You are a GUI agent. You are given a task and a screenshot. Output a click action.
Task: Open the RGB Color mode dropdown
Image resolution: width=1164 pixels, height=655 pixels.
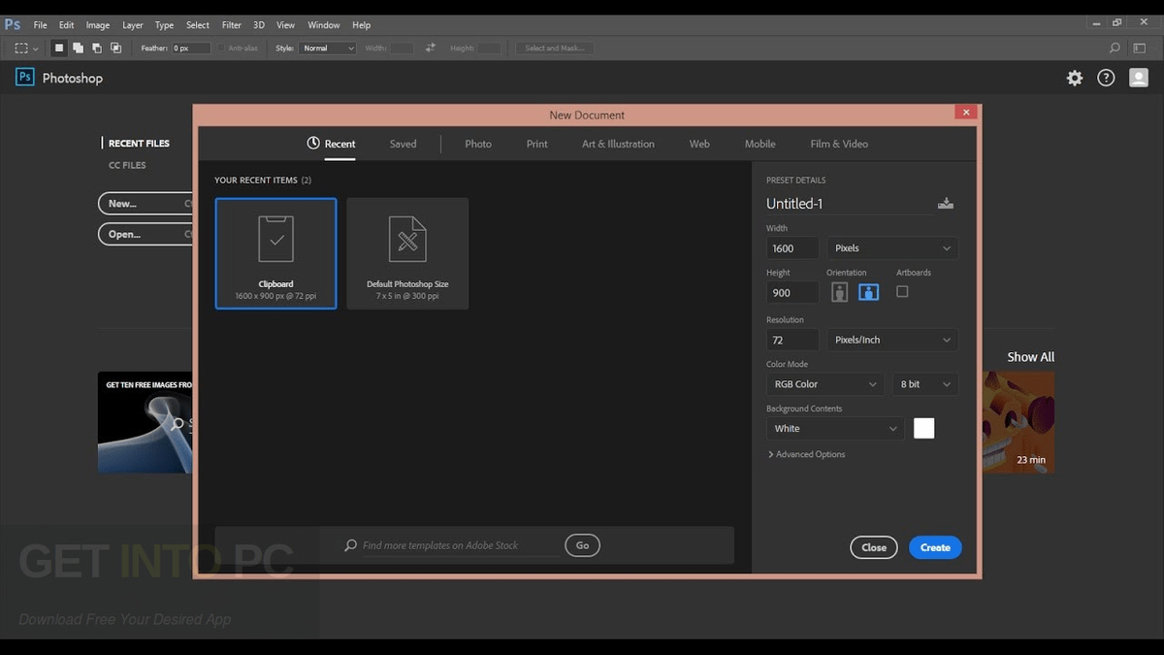[824, 384]
